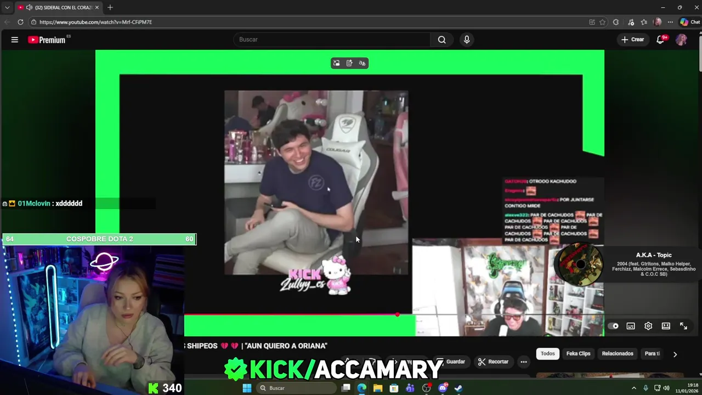Viewport: 702px width, 395px height.
Task: Focus the YouTube Buscar search field
Action: (x=332, y=39)
